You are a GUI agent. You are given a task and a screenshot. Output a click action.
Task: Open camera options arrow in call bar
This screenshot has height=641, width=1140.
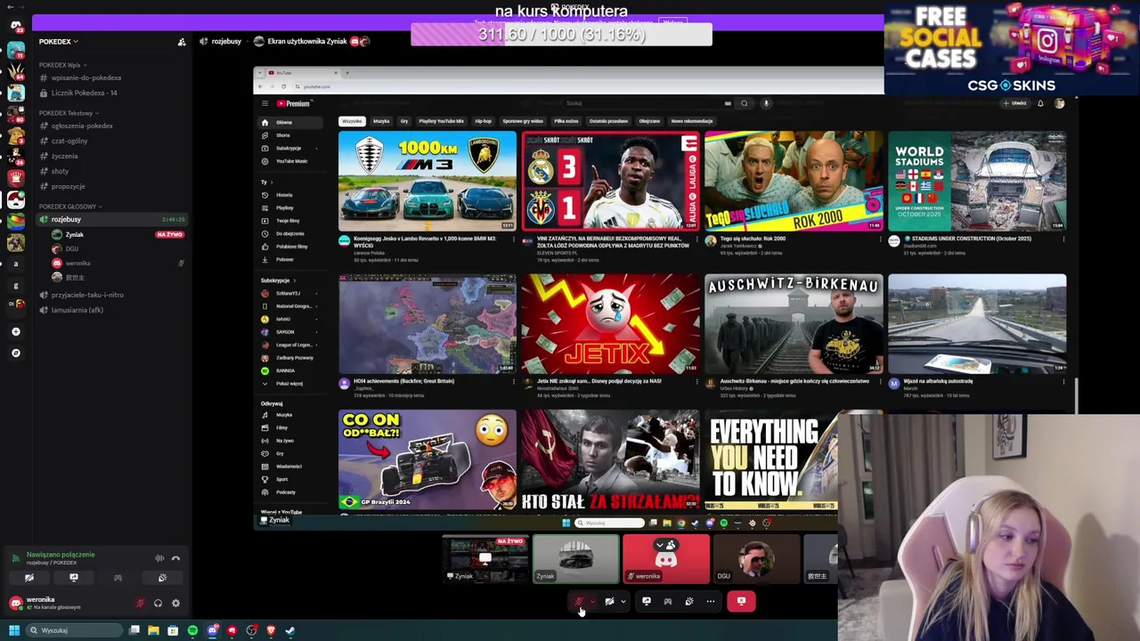(x=623, y=602)
